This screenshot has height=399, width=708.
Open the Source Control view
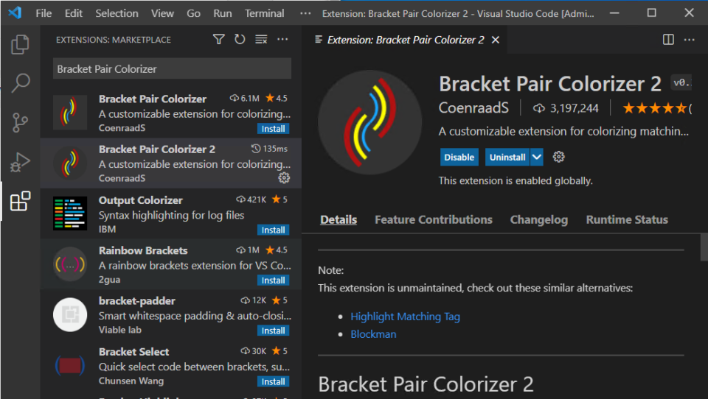point(20,122)
